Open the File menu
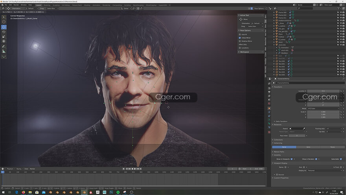Viewport: 346px width, 195px height. pyautogui.click(x=6, y=5)
